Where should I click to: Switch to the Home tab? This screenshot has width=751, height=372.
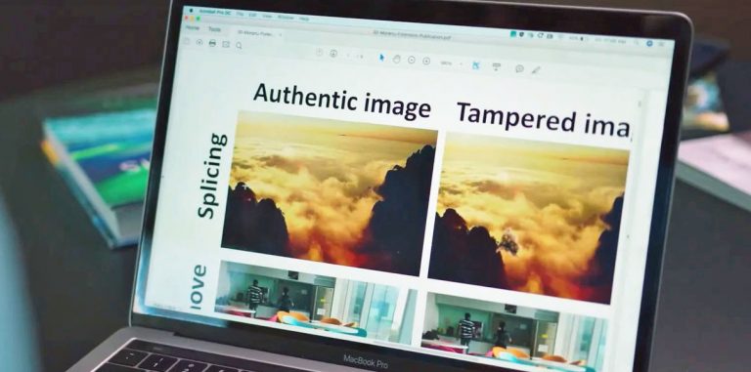click(x=193, y=28)
